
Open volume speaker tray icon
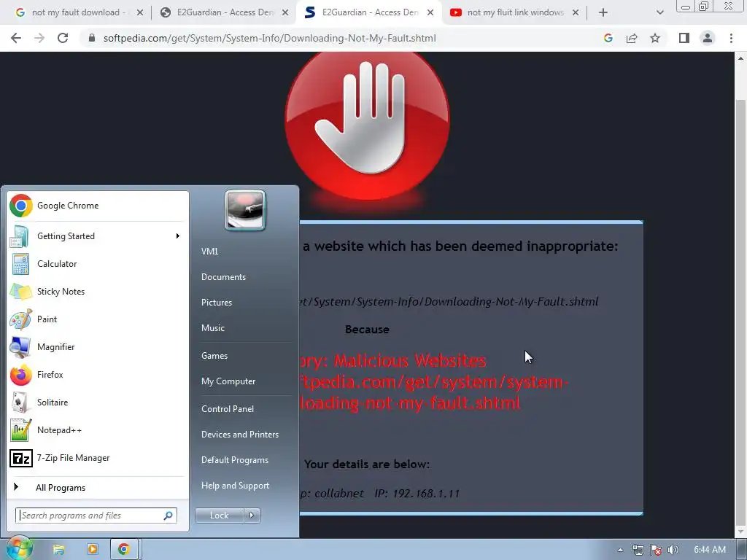(673, 550)
